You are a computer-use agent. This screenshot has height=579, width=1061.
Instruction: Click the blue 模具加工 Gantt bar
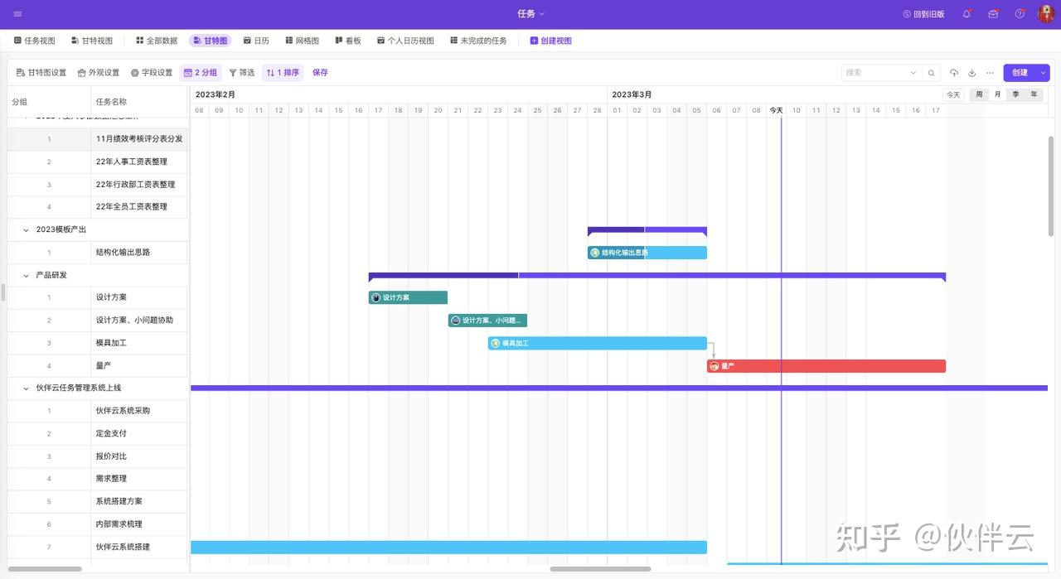[x=598, y=343]
